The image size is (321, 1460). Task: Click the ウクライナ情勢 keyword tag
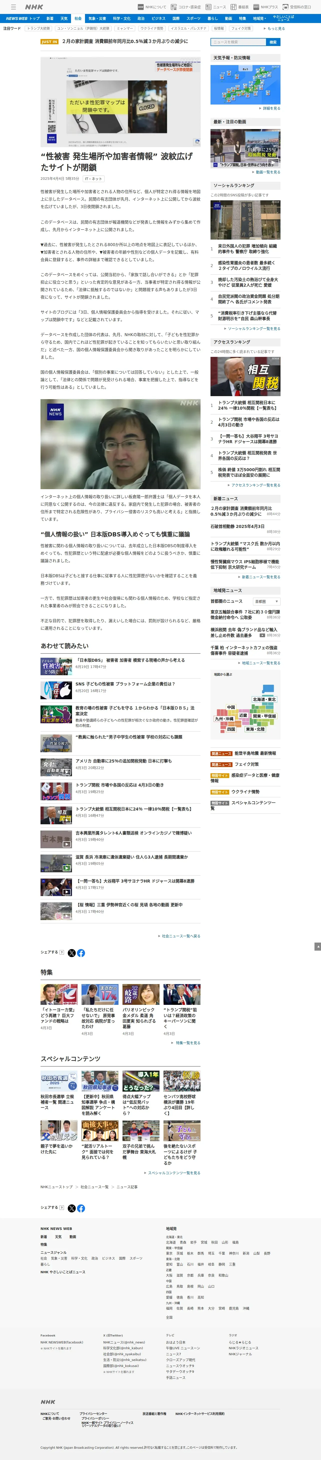tap(152, 28)
